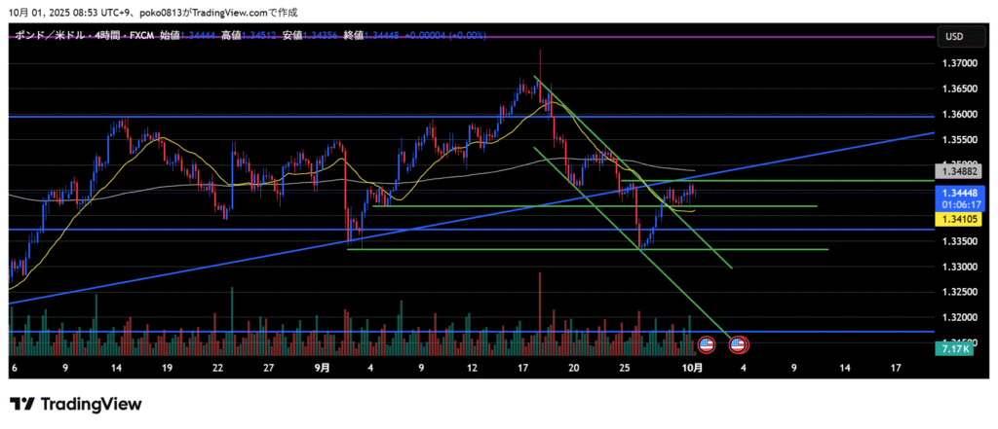Click the first US flag economic event icon
The height and width of the screenshot is (429, 998).
point(707,344)
